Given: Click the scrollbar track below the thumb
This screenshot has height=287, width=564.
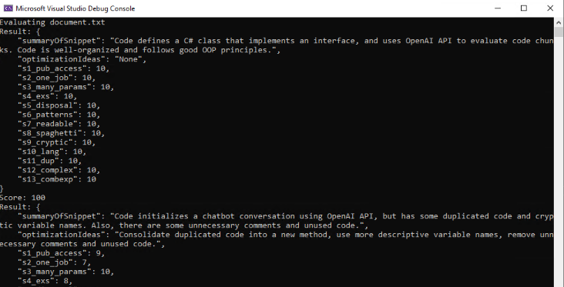Looking at the screenshot, I should (559, 162).
